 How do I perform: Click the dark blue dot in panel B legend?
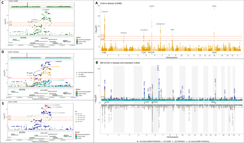[x=138, y=142]
